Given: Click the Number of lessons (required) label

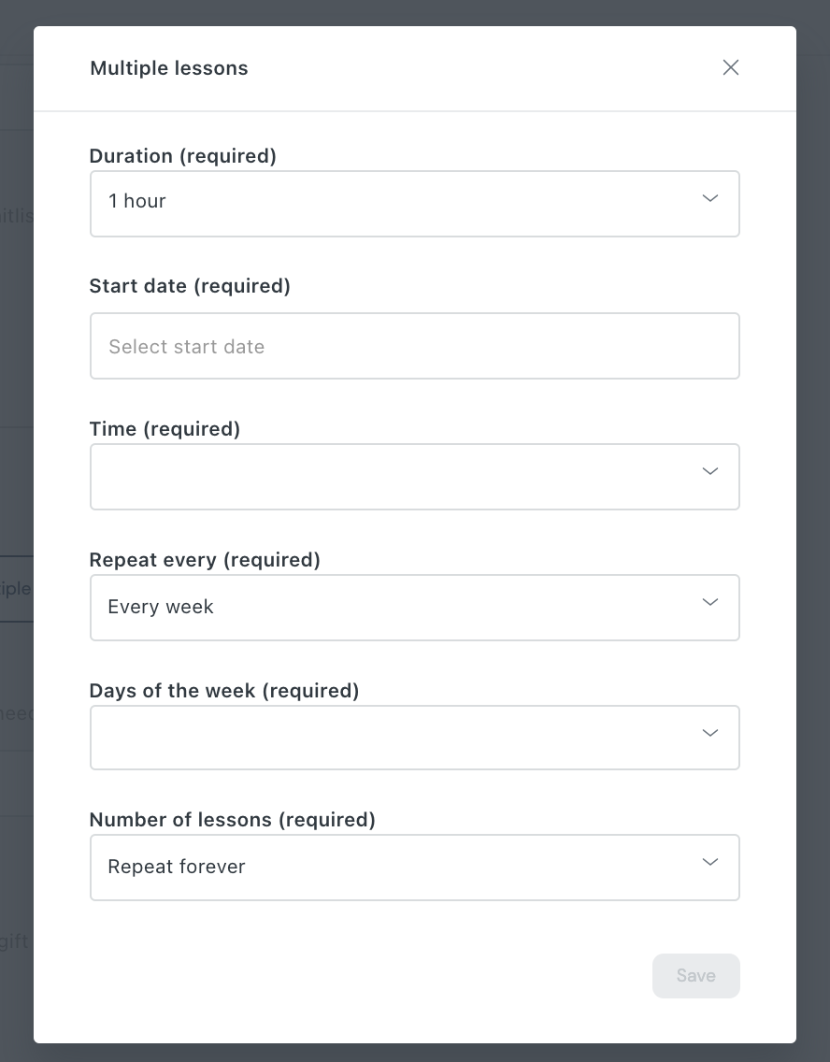Looking at the screenshot, I should click(232, 820).
